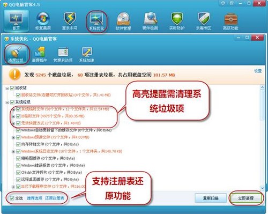The height and width of the screenshot is (214, 268).
Task: Uncheck 内存转储文件 checkbox
Action: (x=18, y=144)
